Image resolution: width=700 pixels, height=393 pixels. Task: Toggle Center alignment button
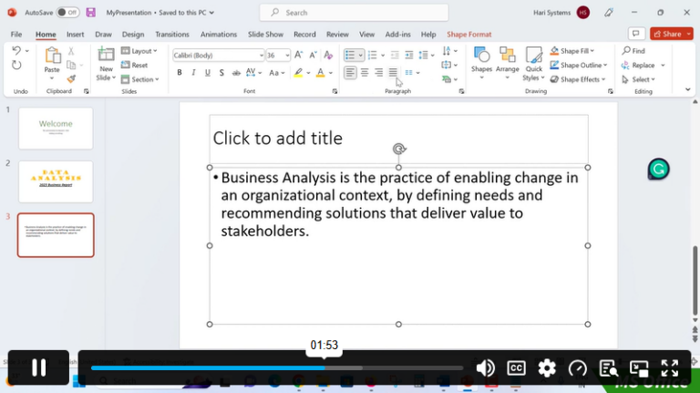(365, 72)
